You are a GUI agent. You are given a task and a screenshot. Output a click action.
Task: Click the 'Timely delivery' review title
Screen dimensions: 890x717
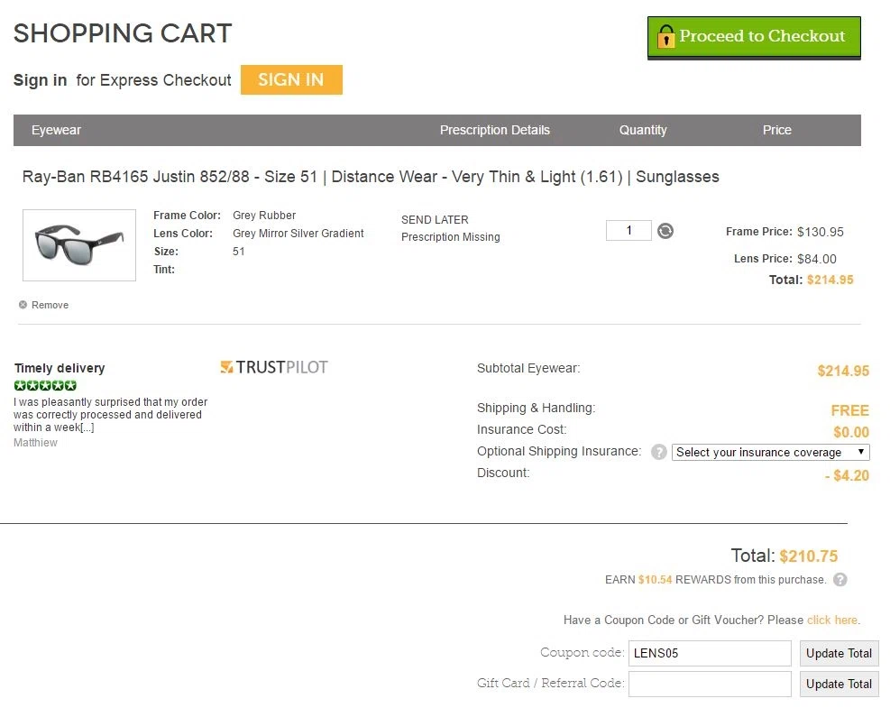pos(60,368)
